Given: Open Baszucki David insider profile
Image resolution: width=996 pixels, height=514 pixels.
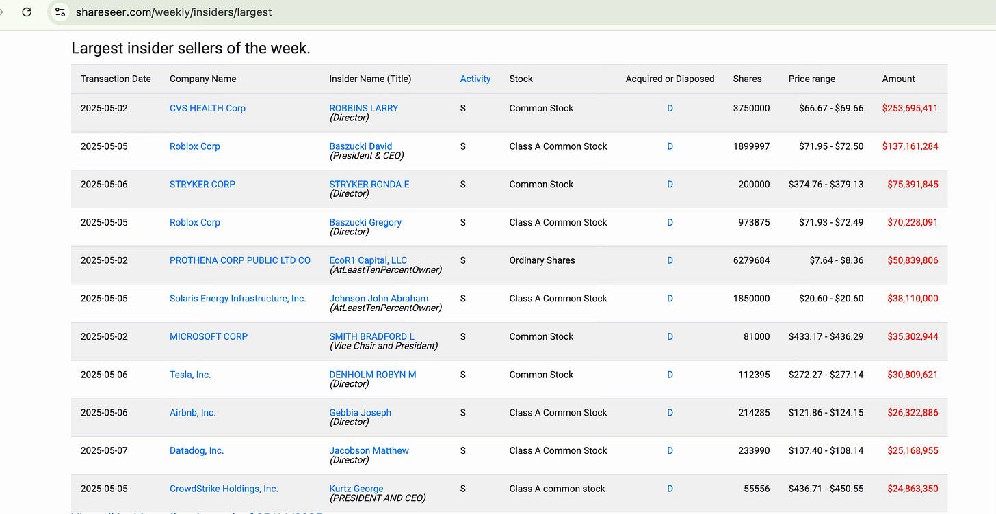Looking at the screenshot, I should click(361, 146).
